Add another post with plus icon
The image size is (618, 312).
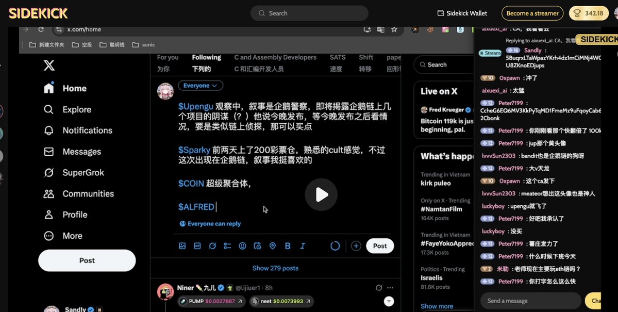point(356,246)
